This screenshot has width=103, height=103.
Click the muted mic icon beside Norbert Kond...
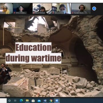pyautogui.click(x=73, y=13)
